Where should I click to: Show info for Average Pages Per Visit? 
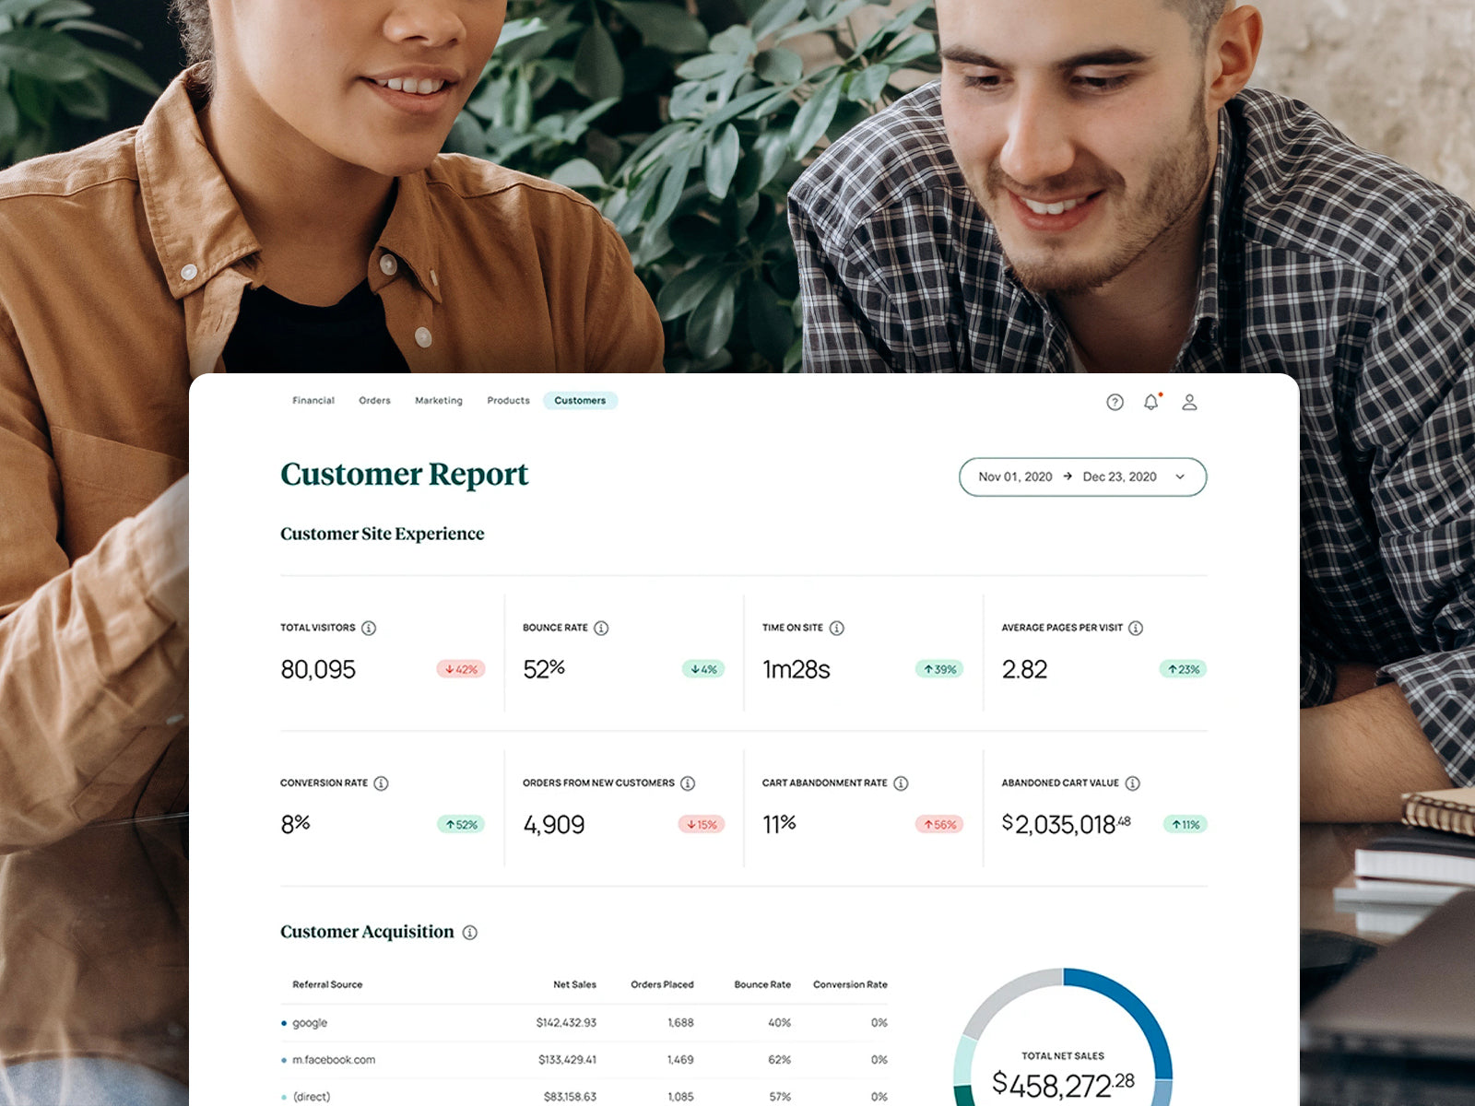[1136, 628]
